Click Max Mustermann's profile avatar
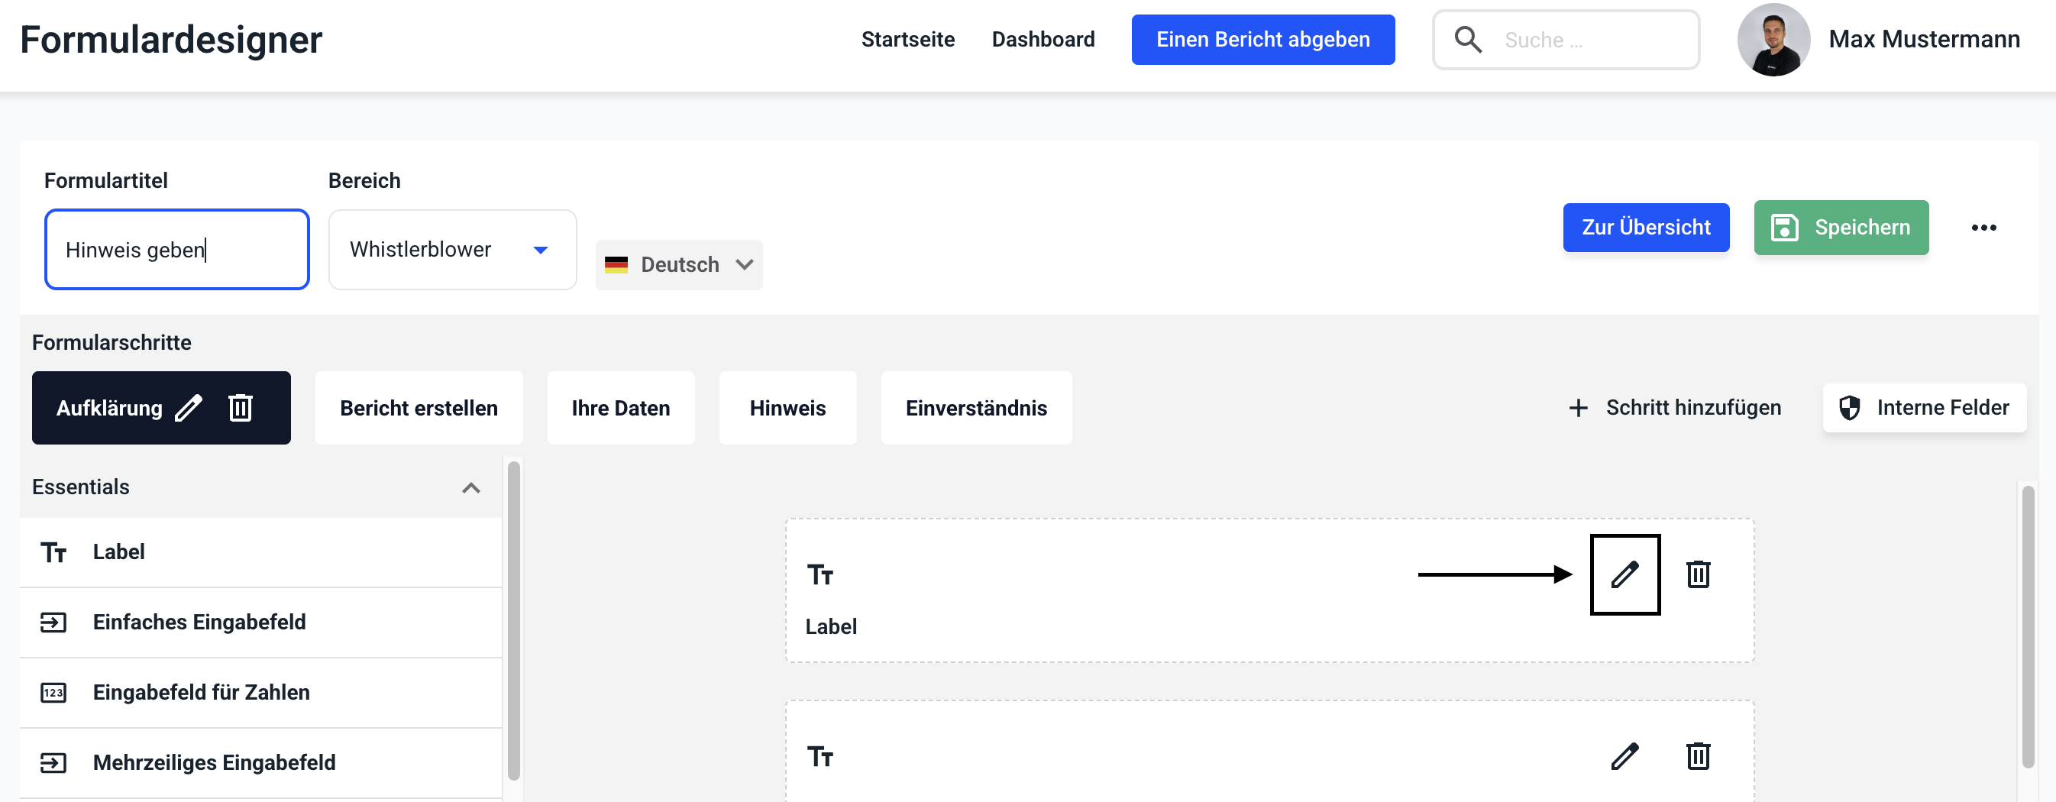This screenshot has height=802, width=2056. click(1773, 40)
